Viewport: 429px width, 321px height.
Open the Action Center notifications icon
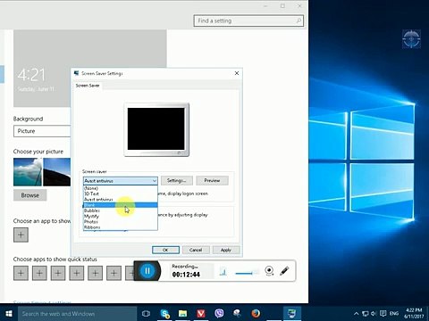click(x=383, y=314)
